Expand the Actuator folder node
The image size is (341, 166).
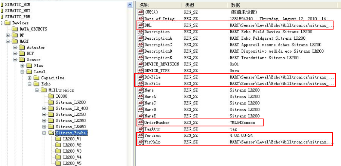point(15,47)
